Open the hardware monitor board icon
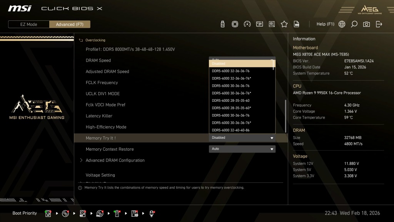This screenshot has height=222, width=394. pyautogui.click(x=272, y=24)
